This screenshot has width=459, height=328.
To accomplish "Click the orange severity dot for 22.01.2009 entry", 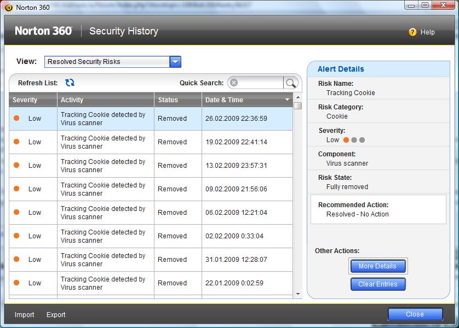I will click(16, 283).
